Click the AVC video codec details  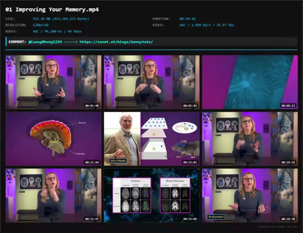coord(207,25)
